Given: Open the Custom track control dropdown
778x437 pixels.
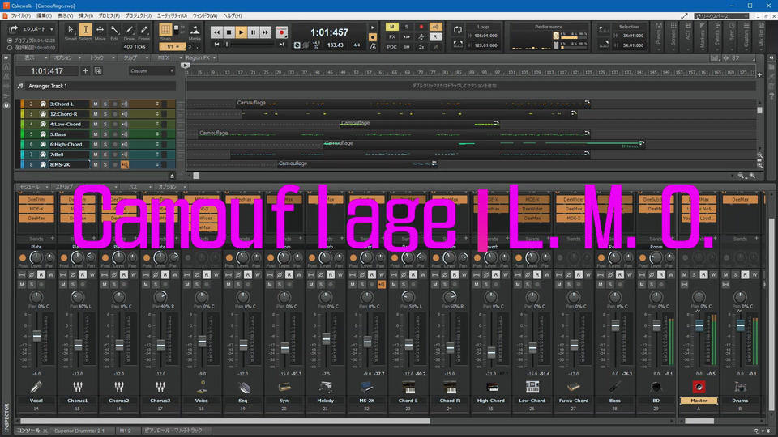Looking at the screenshot, I should click(152, 71).
